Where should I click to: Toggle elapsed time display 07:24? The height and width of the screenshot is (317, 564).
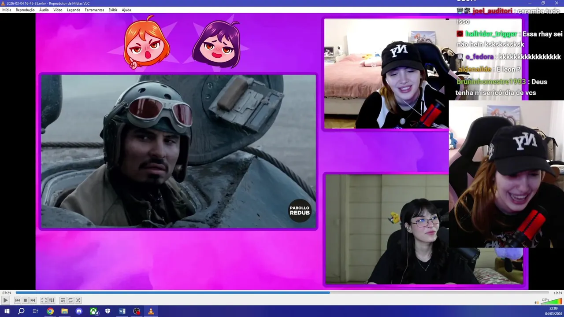point(6,293)
